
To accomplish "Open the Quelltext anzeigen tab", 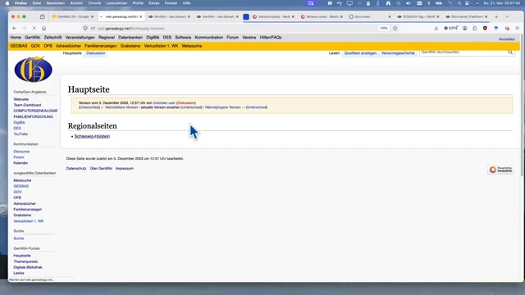I will tap(360, 53).
